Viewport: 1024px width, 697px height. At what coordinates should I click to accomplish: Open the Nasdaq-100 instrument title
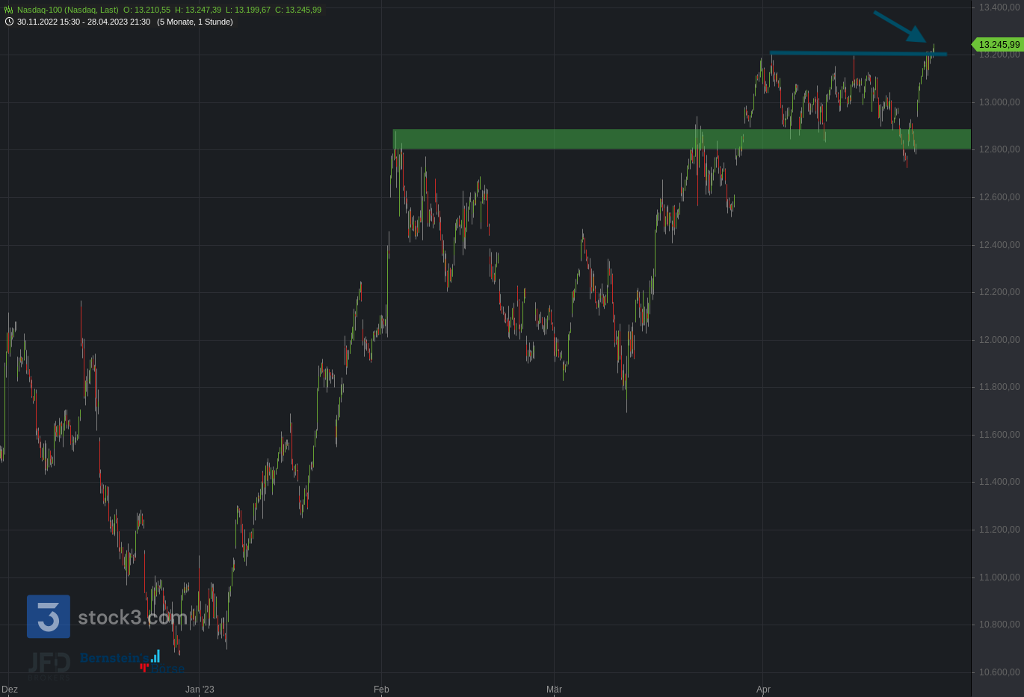(x=67, y=10)
